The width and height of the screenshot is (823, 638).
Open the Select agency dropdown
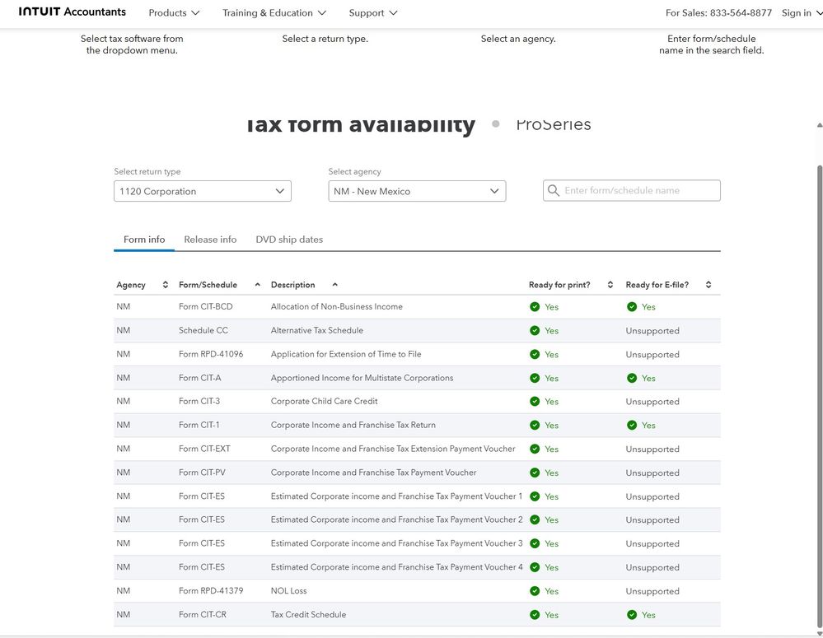pyautogui.click(x=417, y=191)
